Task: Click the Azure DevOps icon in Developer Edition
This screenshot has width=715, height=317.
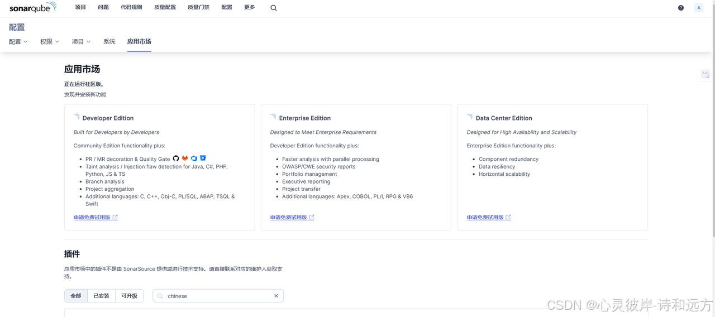Action: [x=194, y=158]
